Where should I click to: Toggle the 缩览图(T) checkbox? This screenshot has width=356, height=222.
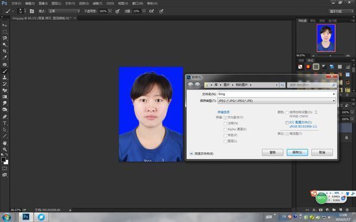(287, 134)
